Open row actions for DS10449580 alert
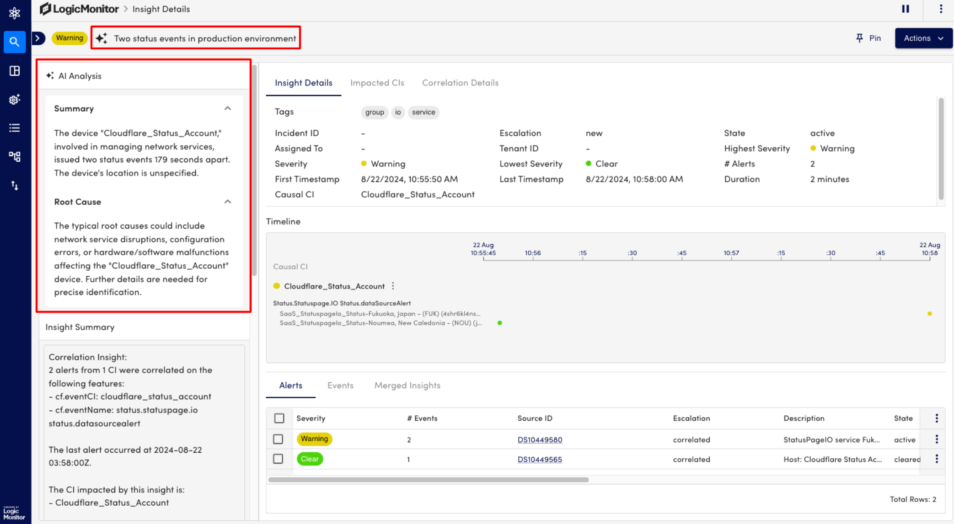This screenshot has width=954, height=524. pyautogui.click(x=937, y=439)
